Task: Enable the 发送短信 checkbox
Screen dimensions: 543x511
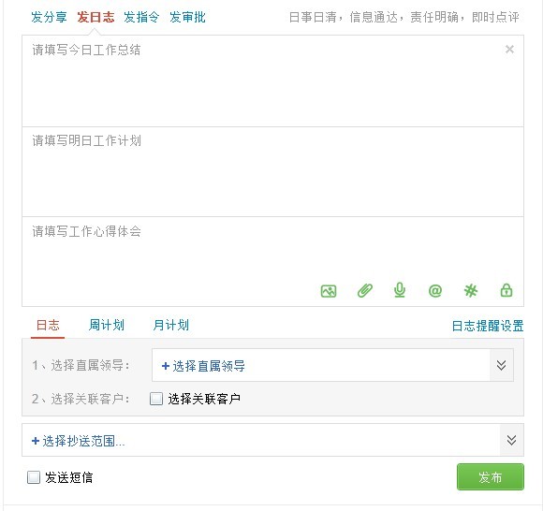Action: [34, 477]
